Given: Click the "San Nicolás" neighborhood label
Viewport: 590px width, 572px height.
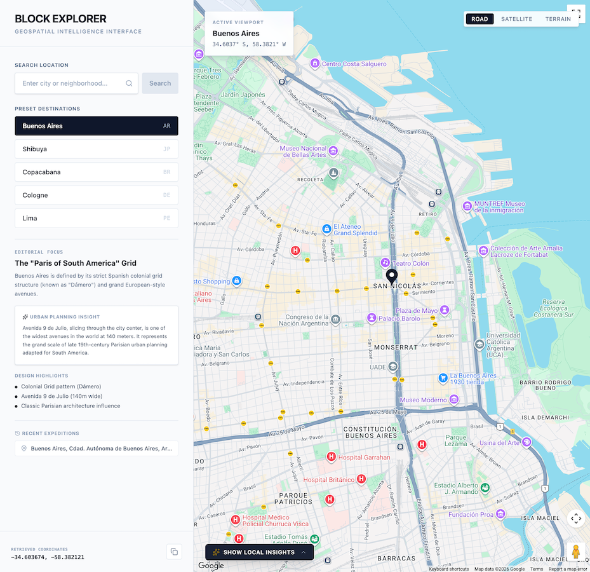Looking at the screenshot, I should [x=397, y=286].
